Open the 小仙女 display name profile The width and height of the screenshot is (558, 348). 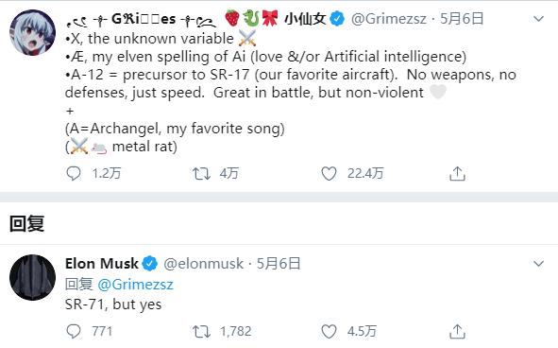coord(305,19)
